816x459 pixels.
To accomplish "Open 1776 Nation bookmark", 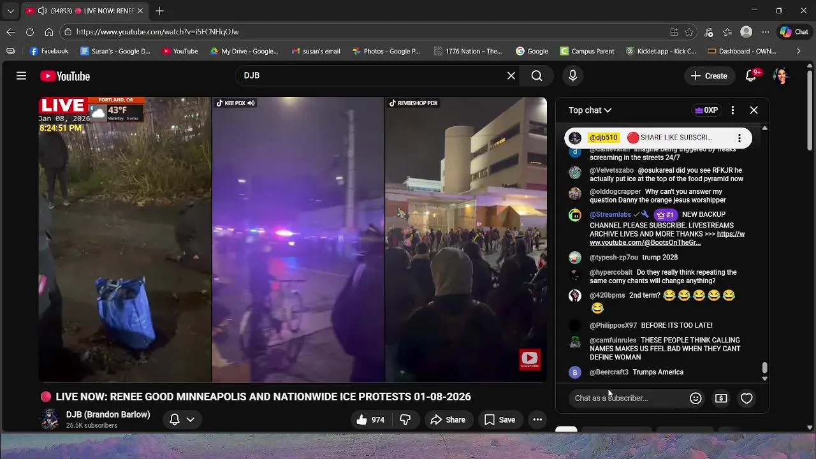I will (x=468, y=51).
